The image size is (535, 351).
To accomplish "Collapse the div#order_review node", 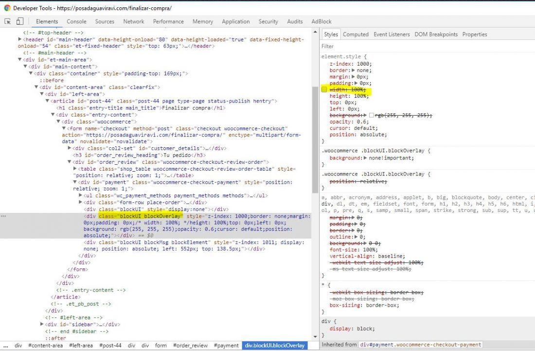I will pos(69,162).
